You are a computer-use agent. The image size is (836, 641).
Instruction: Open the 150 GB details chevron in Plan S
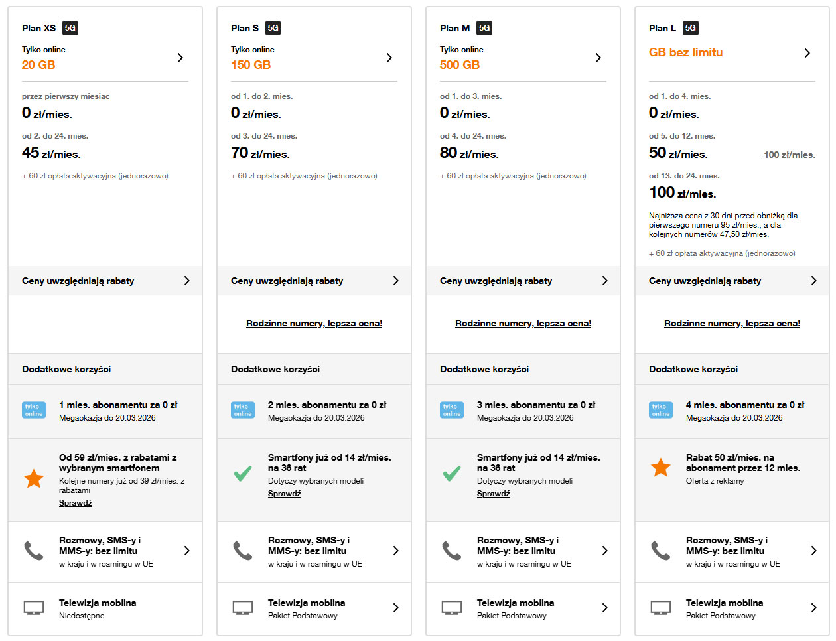coord(389,58)
